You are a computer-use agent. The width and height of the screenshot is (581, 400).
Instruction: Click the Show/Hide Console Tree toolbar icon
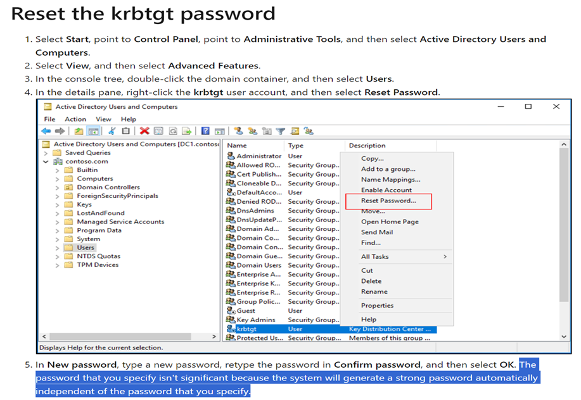click(93, 130)
